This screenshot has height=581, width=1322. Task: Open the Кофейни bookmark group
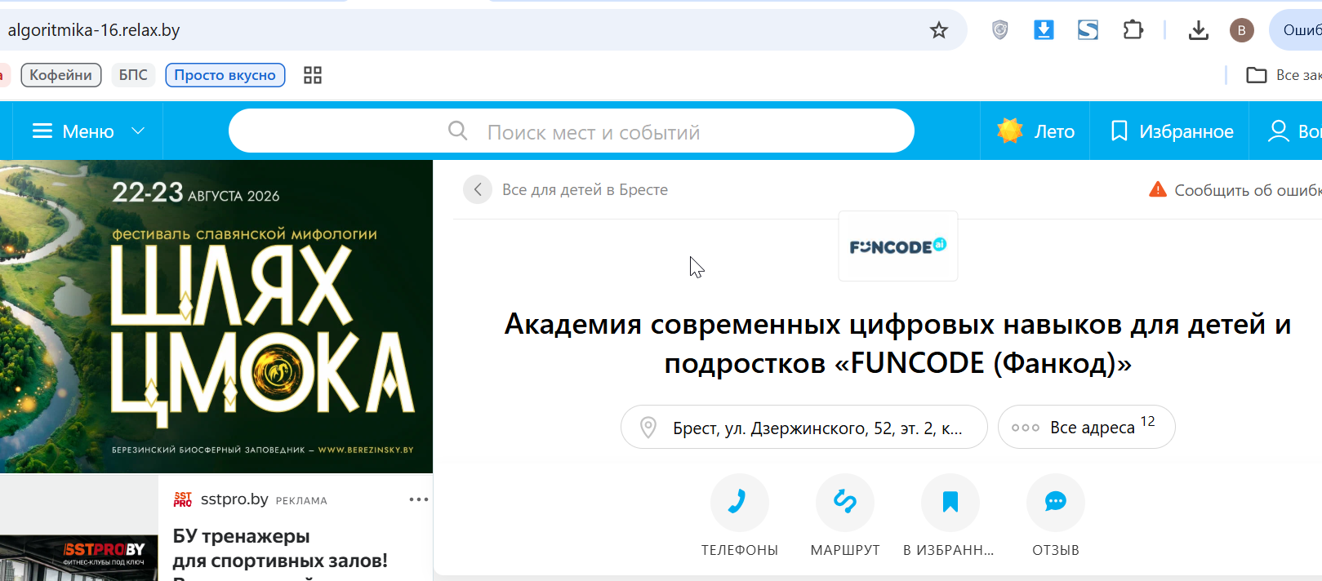61,75
